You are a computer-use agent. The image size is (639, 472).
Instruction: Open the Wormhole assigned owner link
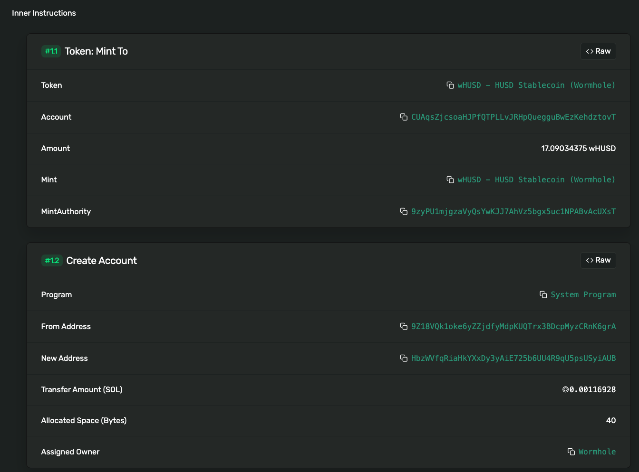click(597, 452)
